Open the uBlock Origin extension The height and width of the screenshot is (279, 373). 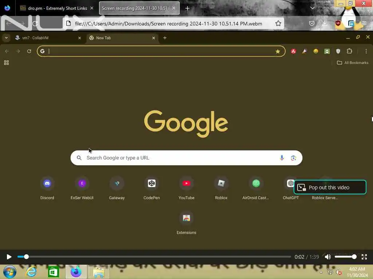(x=338, y=23)
